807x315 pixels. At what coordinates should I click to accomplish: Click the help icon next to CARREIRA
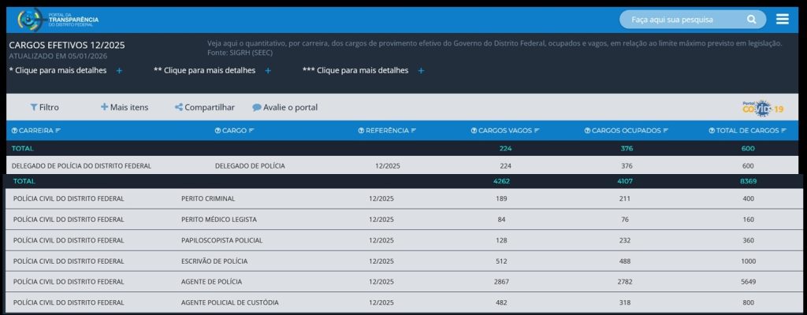(14, 130)
